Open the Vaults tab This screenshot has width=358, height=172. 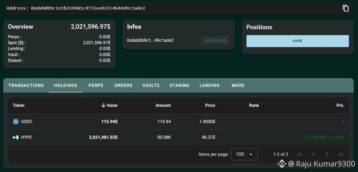coord(151,86)
